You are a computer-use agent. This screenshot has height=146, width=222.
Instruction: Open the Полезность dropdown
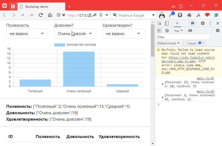(x=27, y=33)
